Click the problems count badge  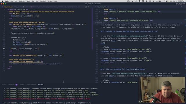coord(17,85)
